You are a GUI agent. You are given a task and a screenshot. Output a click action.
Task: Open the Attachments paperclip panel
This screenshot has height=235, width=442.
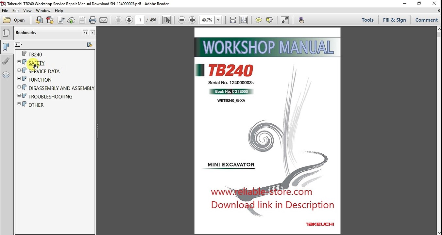click(6, 61)
